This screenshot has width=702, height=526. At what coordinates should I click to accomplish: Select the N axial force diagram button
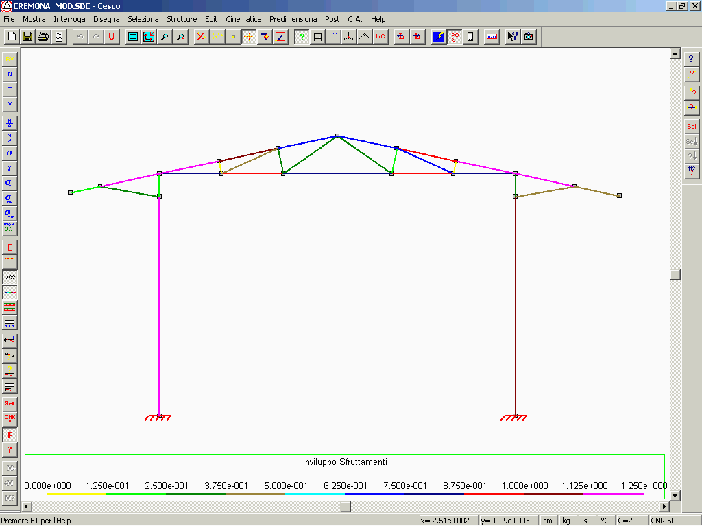tap(10, 74)
